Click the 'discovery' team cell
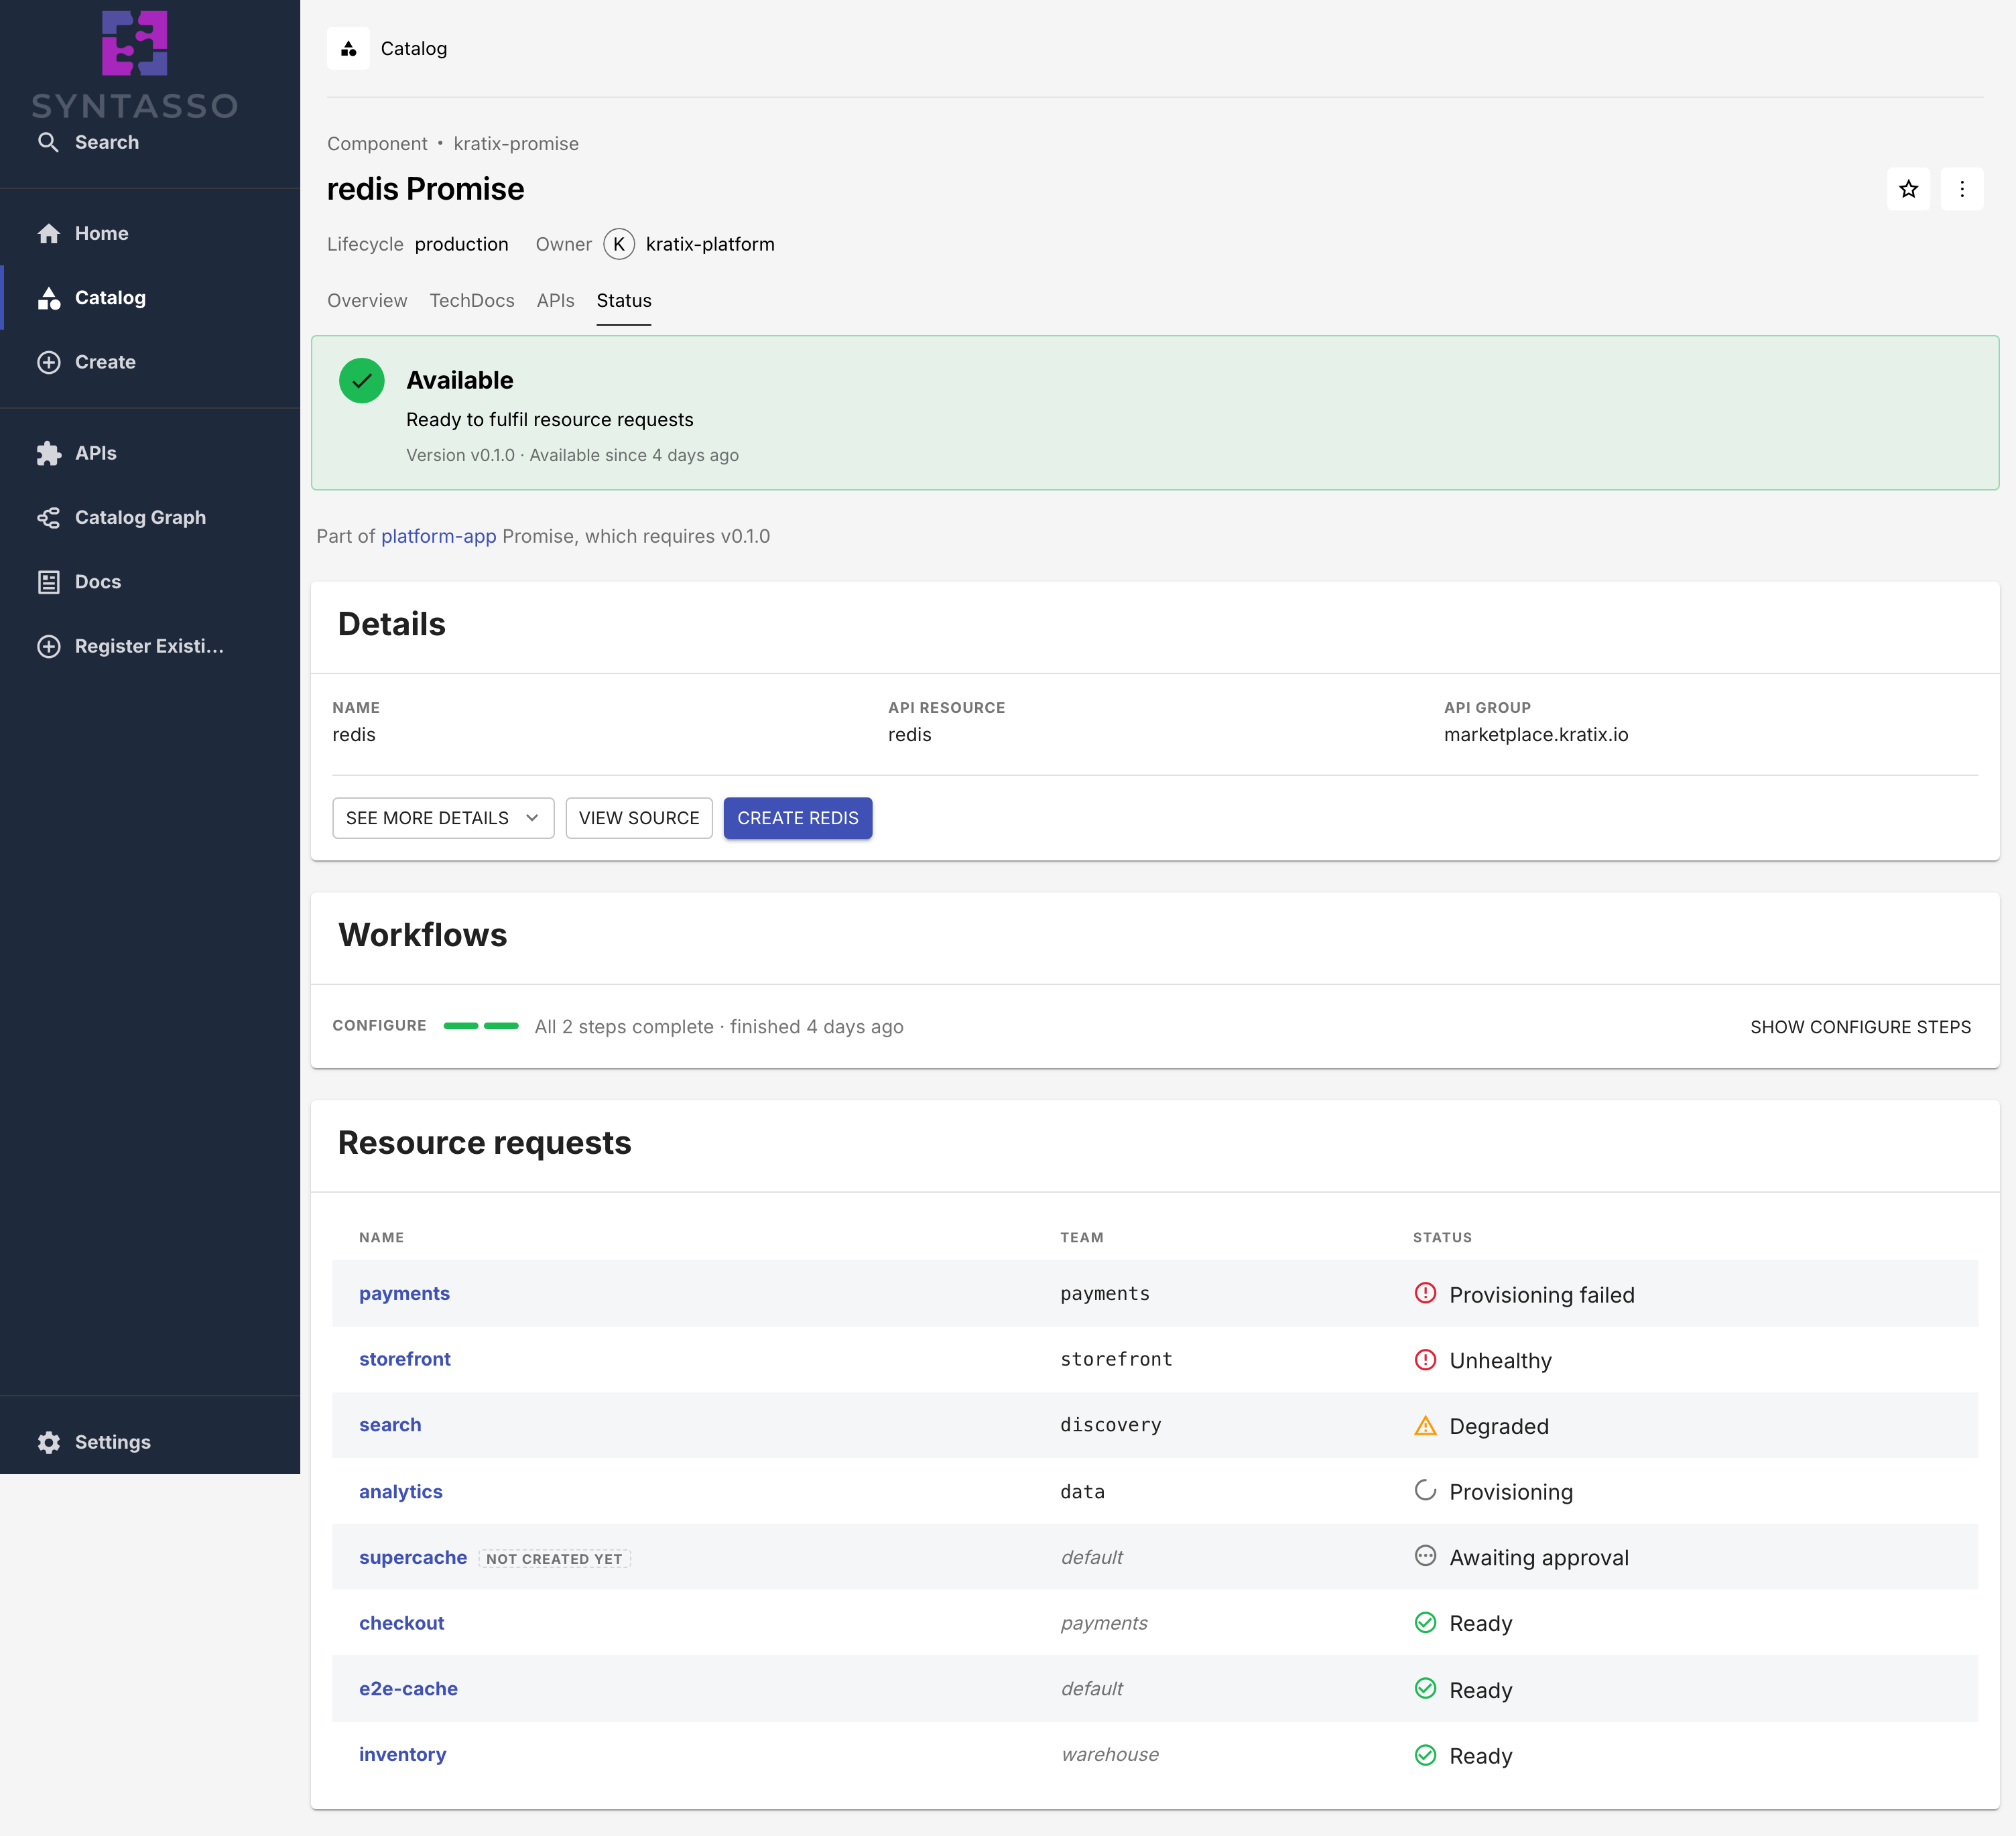The image size is (2016, 1836). coord(1111,1425)
